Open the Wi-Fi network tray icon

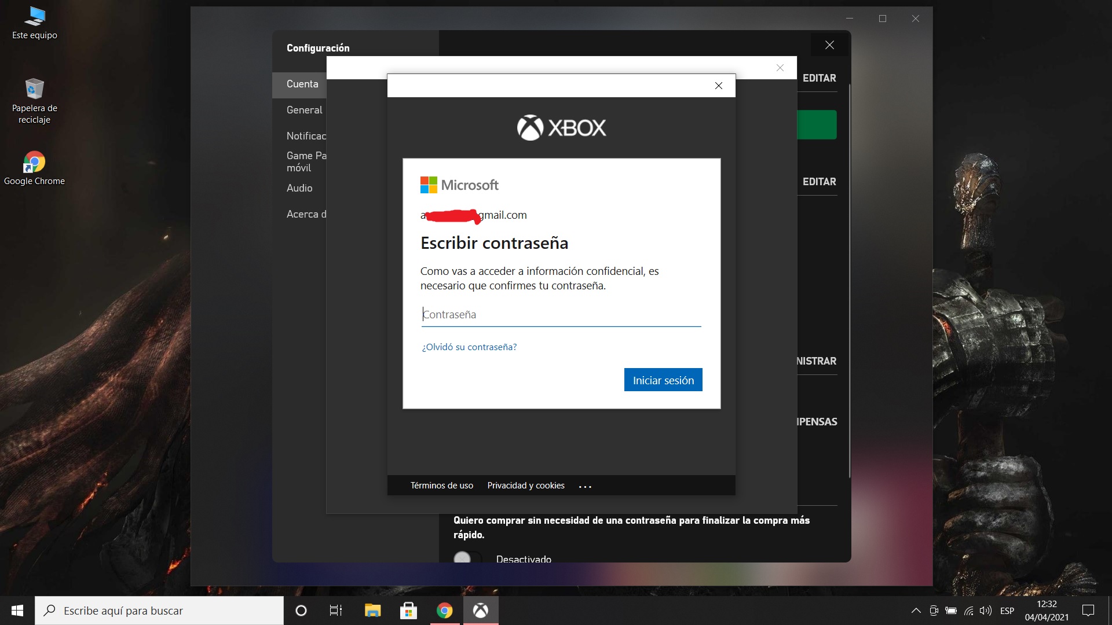pos(968,611)
